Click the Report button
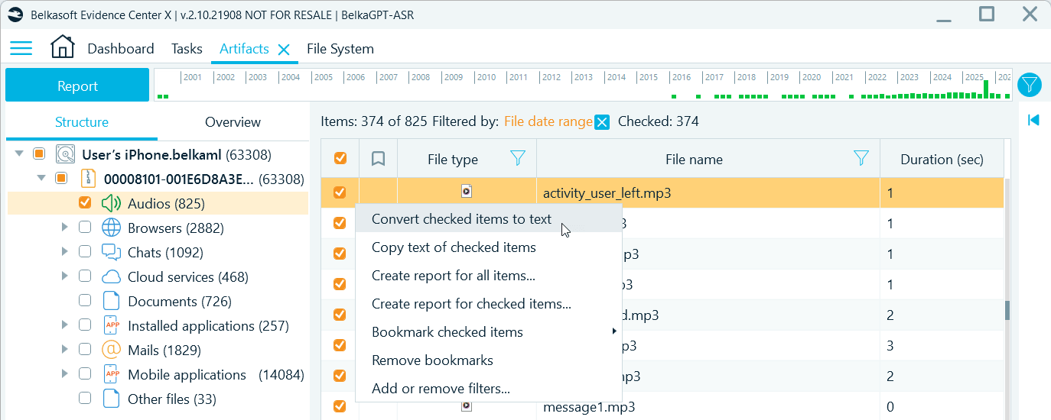The height and width of the screenshot is (420, 1051). (x=77, y=86)
